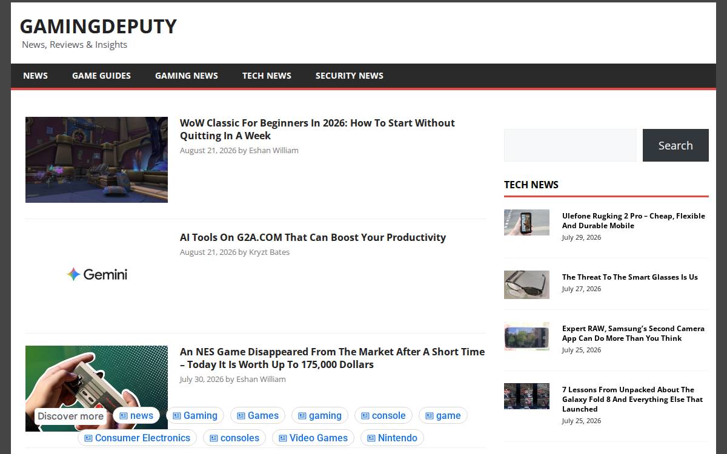The image size is (727, 454).
Task: Read Expert RAW Samsung camera app article
Action: pyautogui.click(x=633, y=333)
